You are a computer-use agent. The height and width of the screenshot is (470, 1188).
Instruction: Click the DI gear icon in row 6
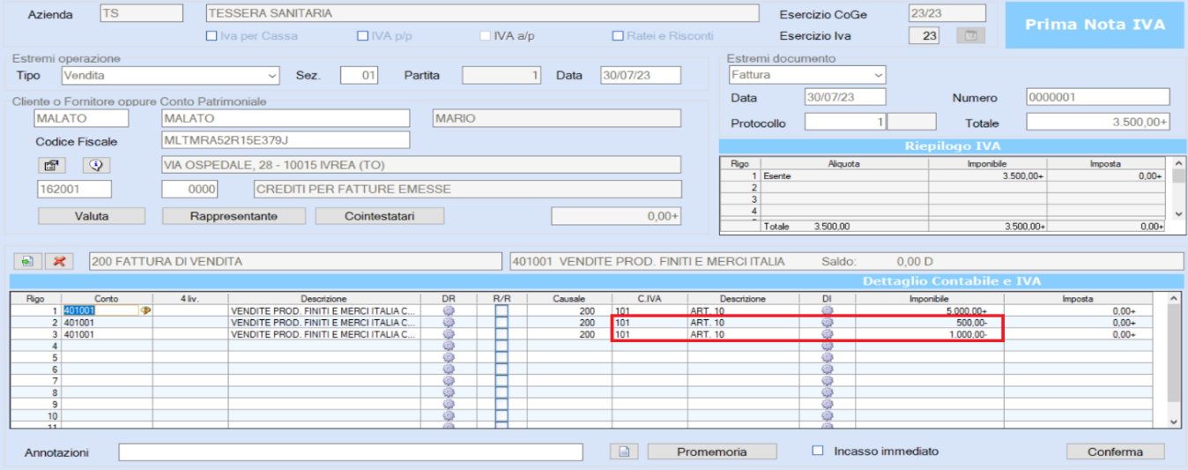(827, 369)
